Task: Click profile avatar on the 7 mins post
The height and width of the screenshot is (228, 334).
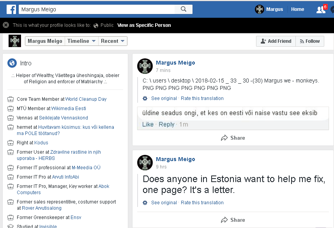Action: click(145, 66)
